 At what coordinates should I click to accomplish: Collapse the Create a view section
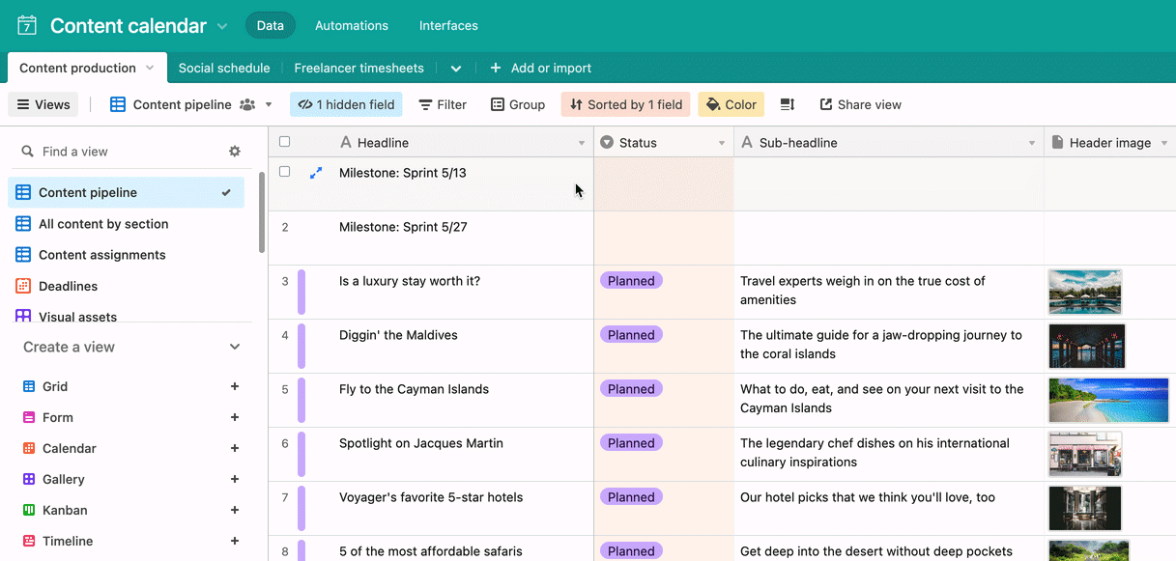coord(235,347)
